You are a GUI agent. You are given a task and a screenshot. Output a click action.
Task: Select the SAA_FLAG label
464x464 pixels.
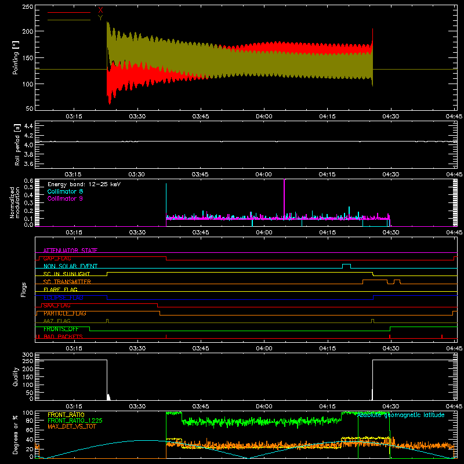coord(57,306)
